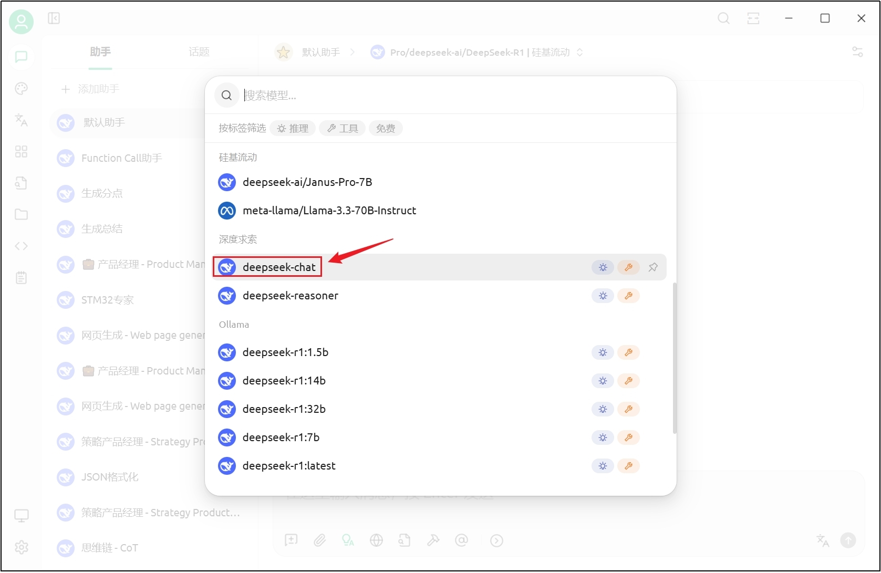Click the attachment paperclip icon
881x573 pixels.
[319, 540]
